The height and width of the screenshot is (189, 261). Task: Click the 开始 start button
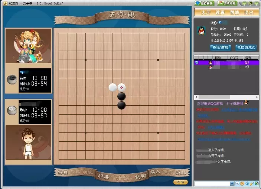[x=123, y=178]
